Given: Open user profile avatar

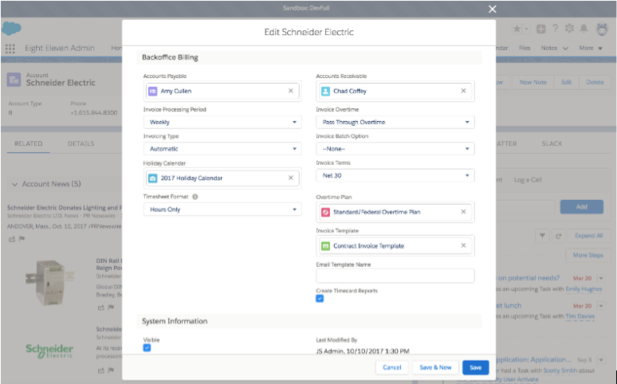Looking at the screenshot, I should pos(602,29).
